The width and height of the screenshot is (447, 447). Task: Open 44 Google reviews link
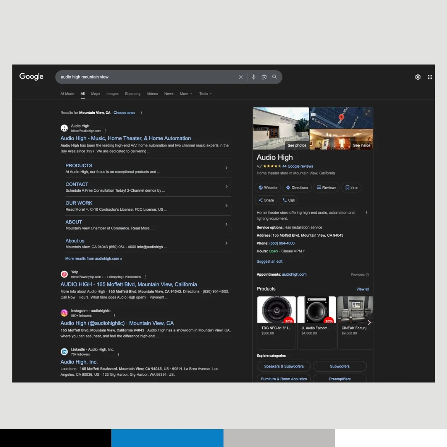(297, 166)
